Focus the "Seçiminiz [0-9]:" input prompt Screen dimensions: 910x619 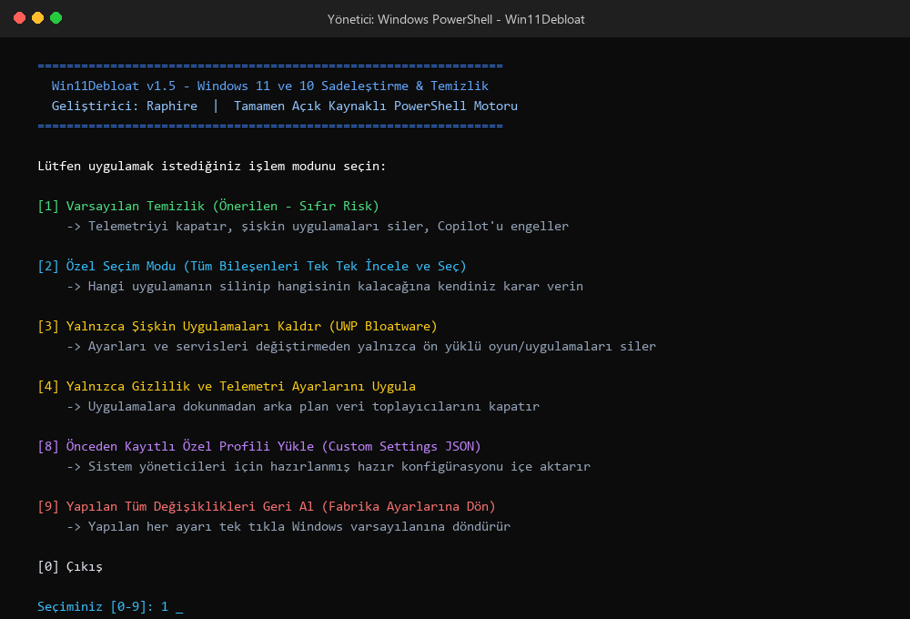tap(110, 607)
